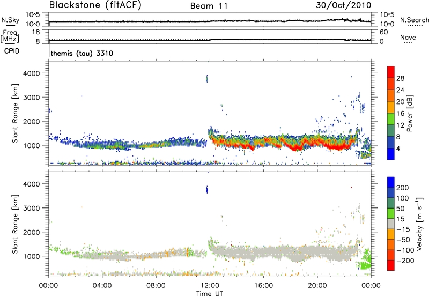The height and width of the screenshot is (297, 429).
Task: Click the "12" Power colorbar tick label
Action: [400, 125]
